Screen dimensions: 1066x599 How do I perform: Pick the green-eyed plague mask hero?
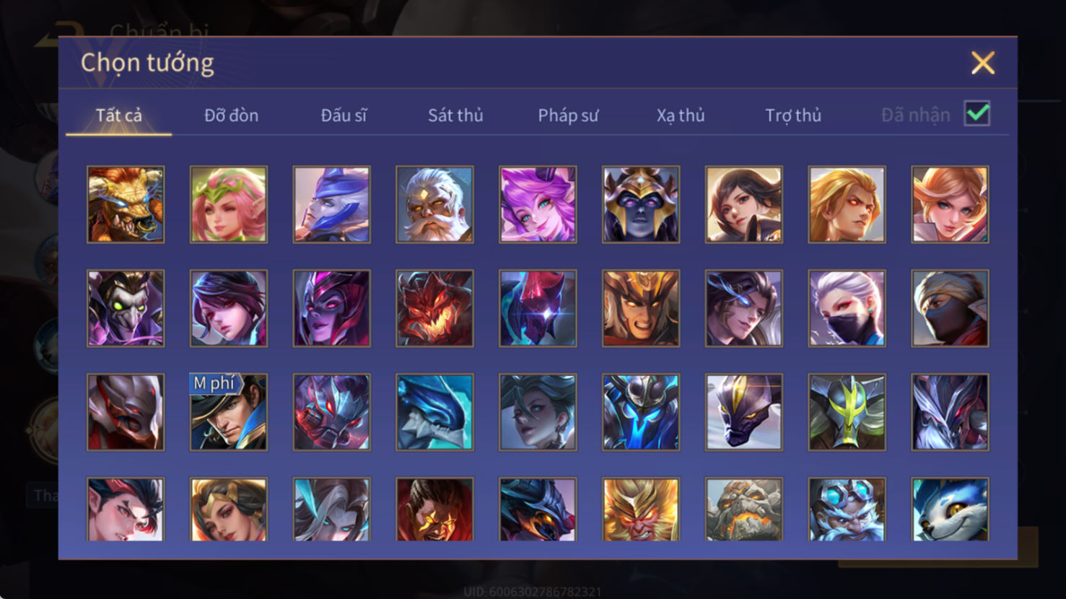coord(126,308)
